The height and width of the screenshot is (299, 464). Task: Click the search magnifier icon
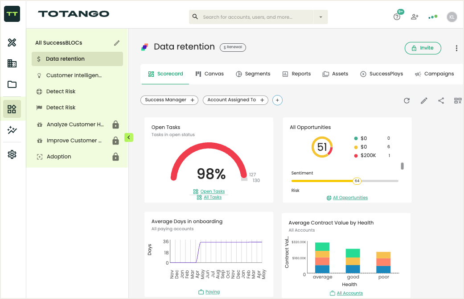coord(195,17)
